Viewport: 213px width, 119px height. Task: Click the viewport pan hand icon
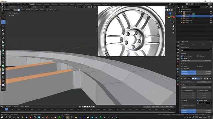[173, 26]
